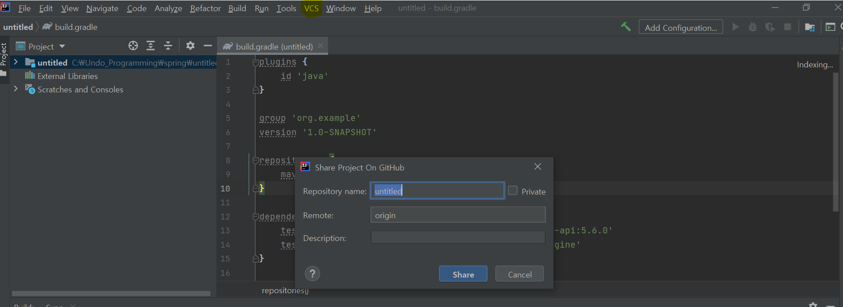The image size is (843, 307).
Task: Click the terminal/run anything icon at top right
Action: (x=830, y=27)
